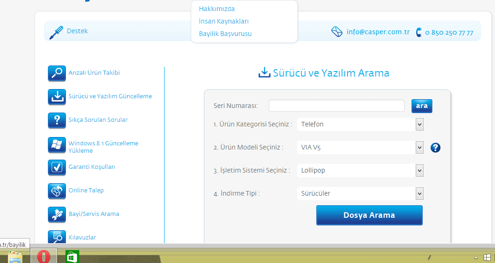Open the Arızalı Ürün Takibi link
495x263 pixels.
click(x=94, y=73)
